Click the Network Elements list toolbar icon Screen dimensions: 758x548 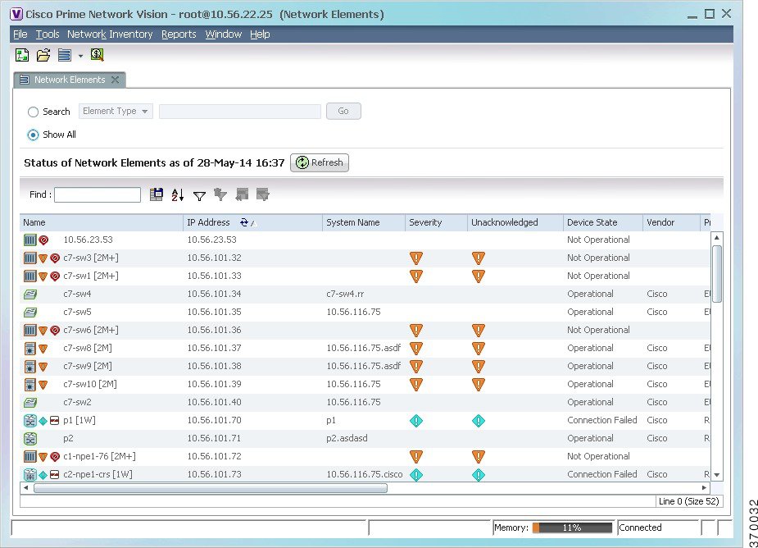coord(64,55)
